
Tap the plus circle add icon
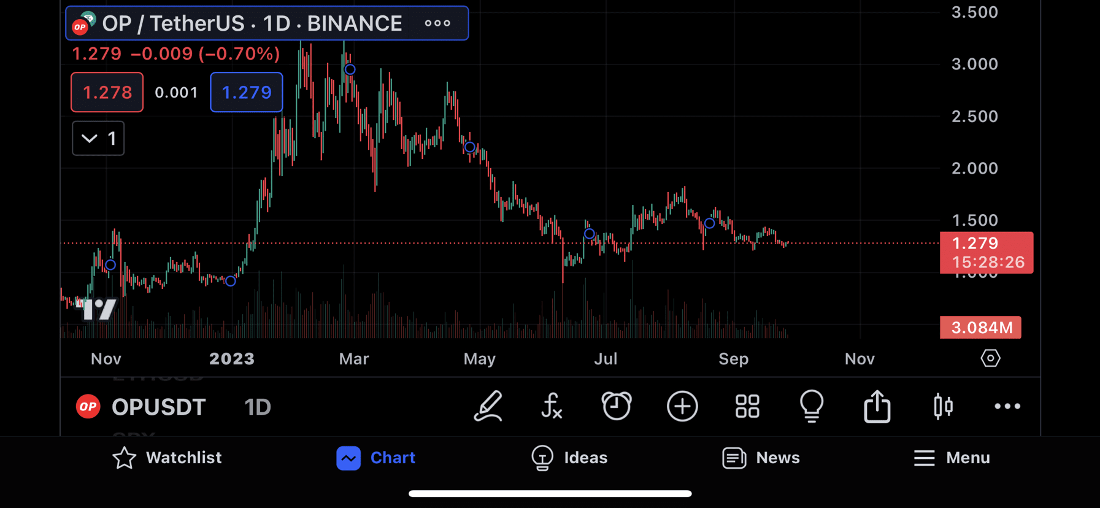[x=682, y=406]
